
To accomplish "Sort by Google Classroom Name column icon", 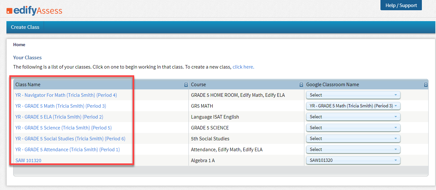I will [426, 85].
